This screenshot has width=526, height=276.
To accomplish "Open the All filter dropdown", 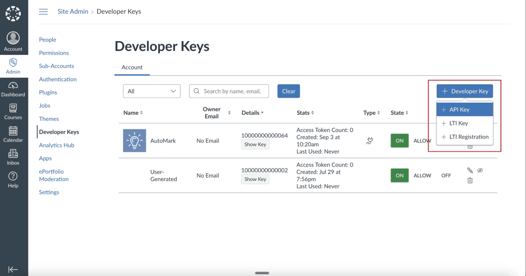I will (151, 91).
